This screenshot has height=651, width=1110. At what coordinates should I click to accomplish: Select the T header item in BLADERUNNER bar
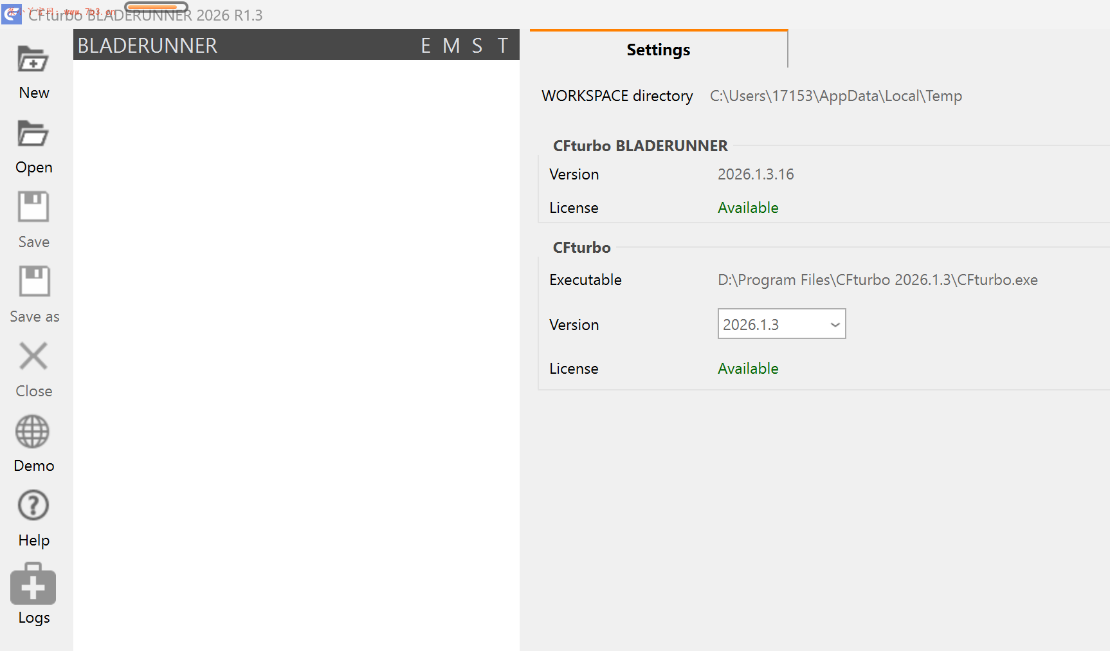(x=503, y=46)
